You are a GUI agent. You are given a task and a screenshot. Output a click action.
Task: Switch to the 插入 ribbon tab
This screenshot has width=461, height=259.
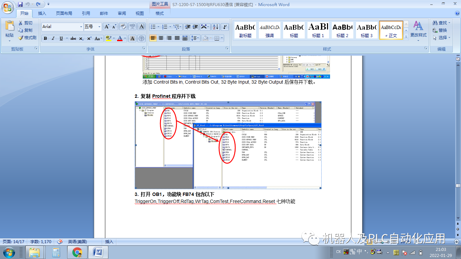[x=42, y=13]
